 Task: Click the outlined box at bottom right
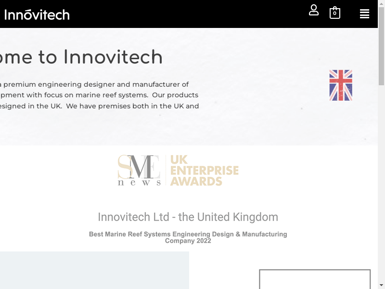click(315, 279)
